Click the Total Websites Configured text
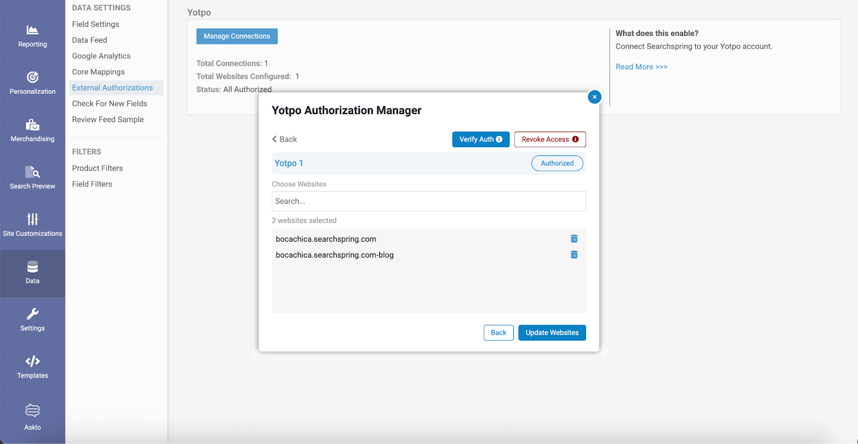The height and width of the screenshot is (444, 858). 243,77
